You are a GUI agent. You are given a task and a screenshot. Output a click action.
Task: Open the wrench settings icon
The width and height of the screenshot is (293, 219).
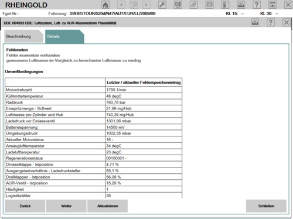coord(162,5)
